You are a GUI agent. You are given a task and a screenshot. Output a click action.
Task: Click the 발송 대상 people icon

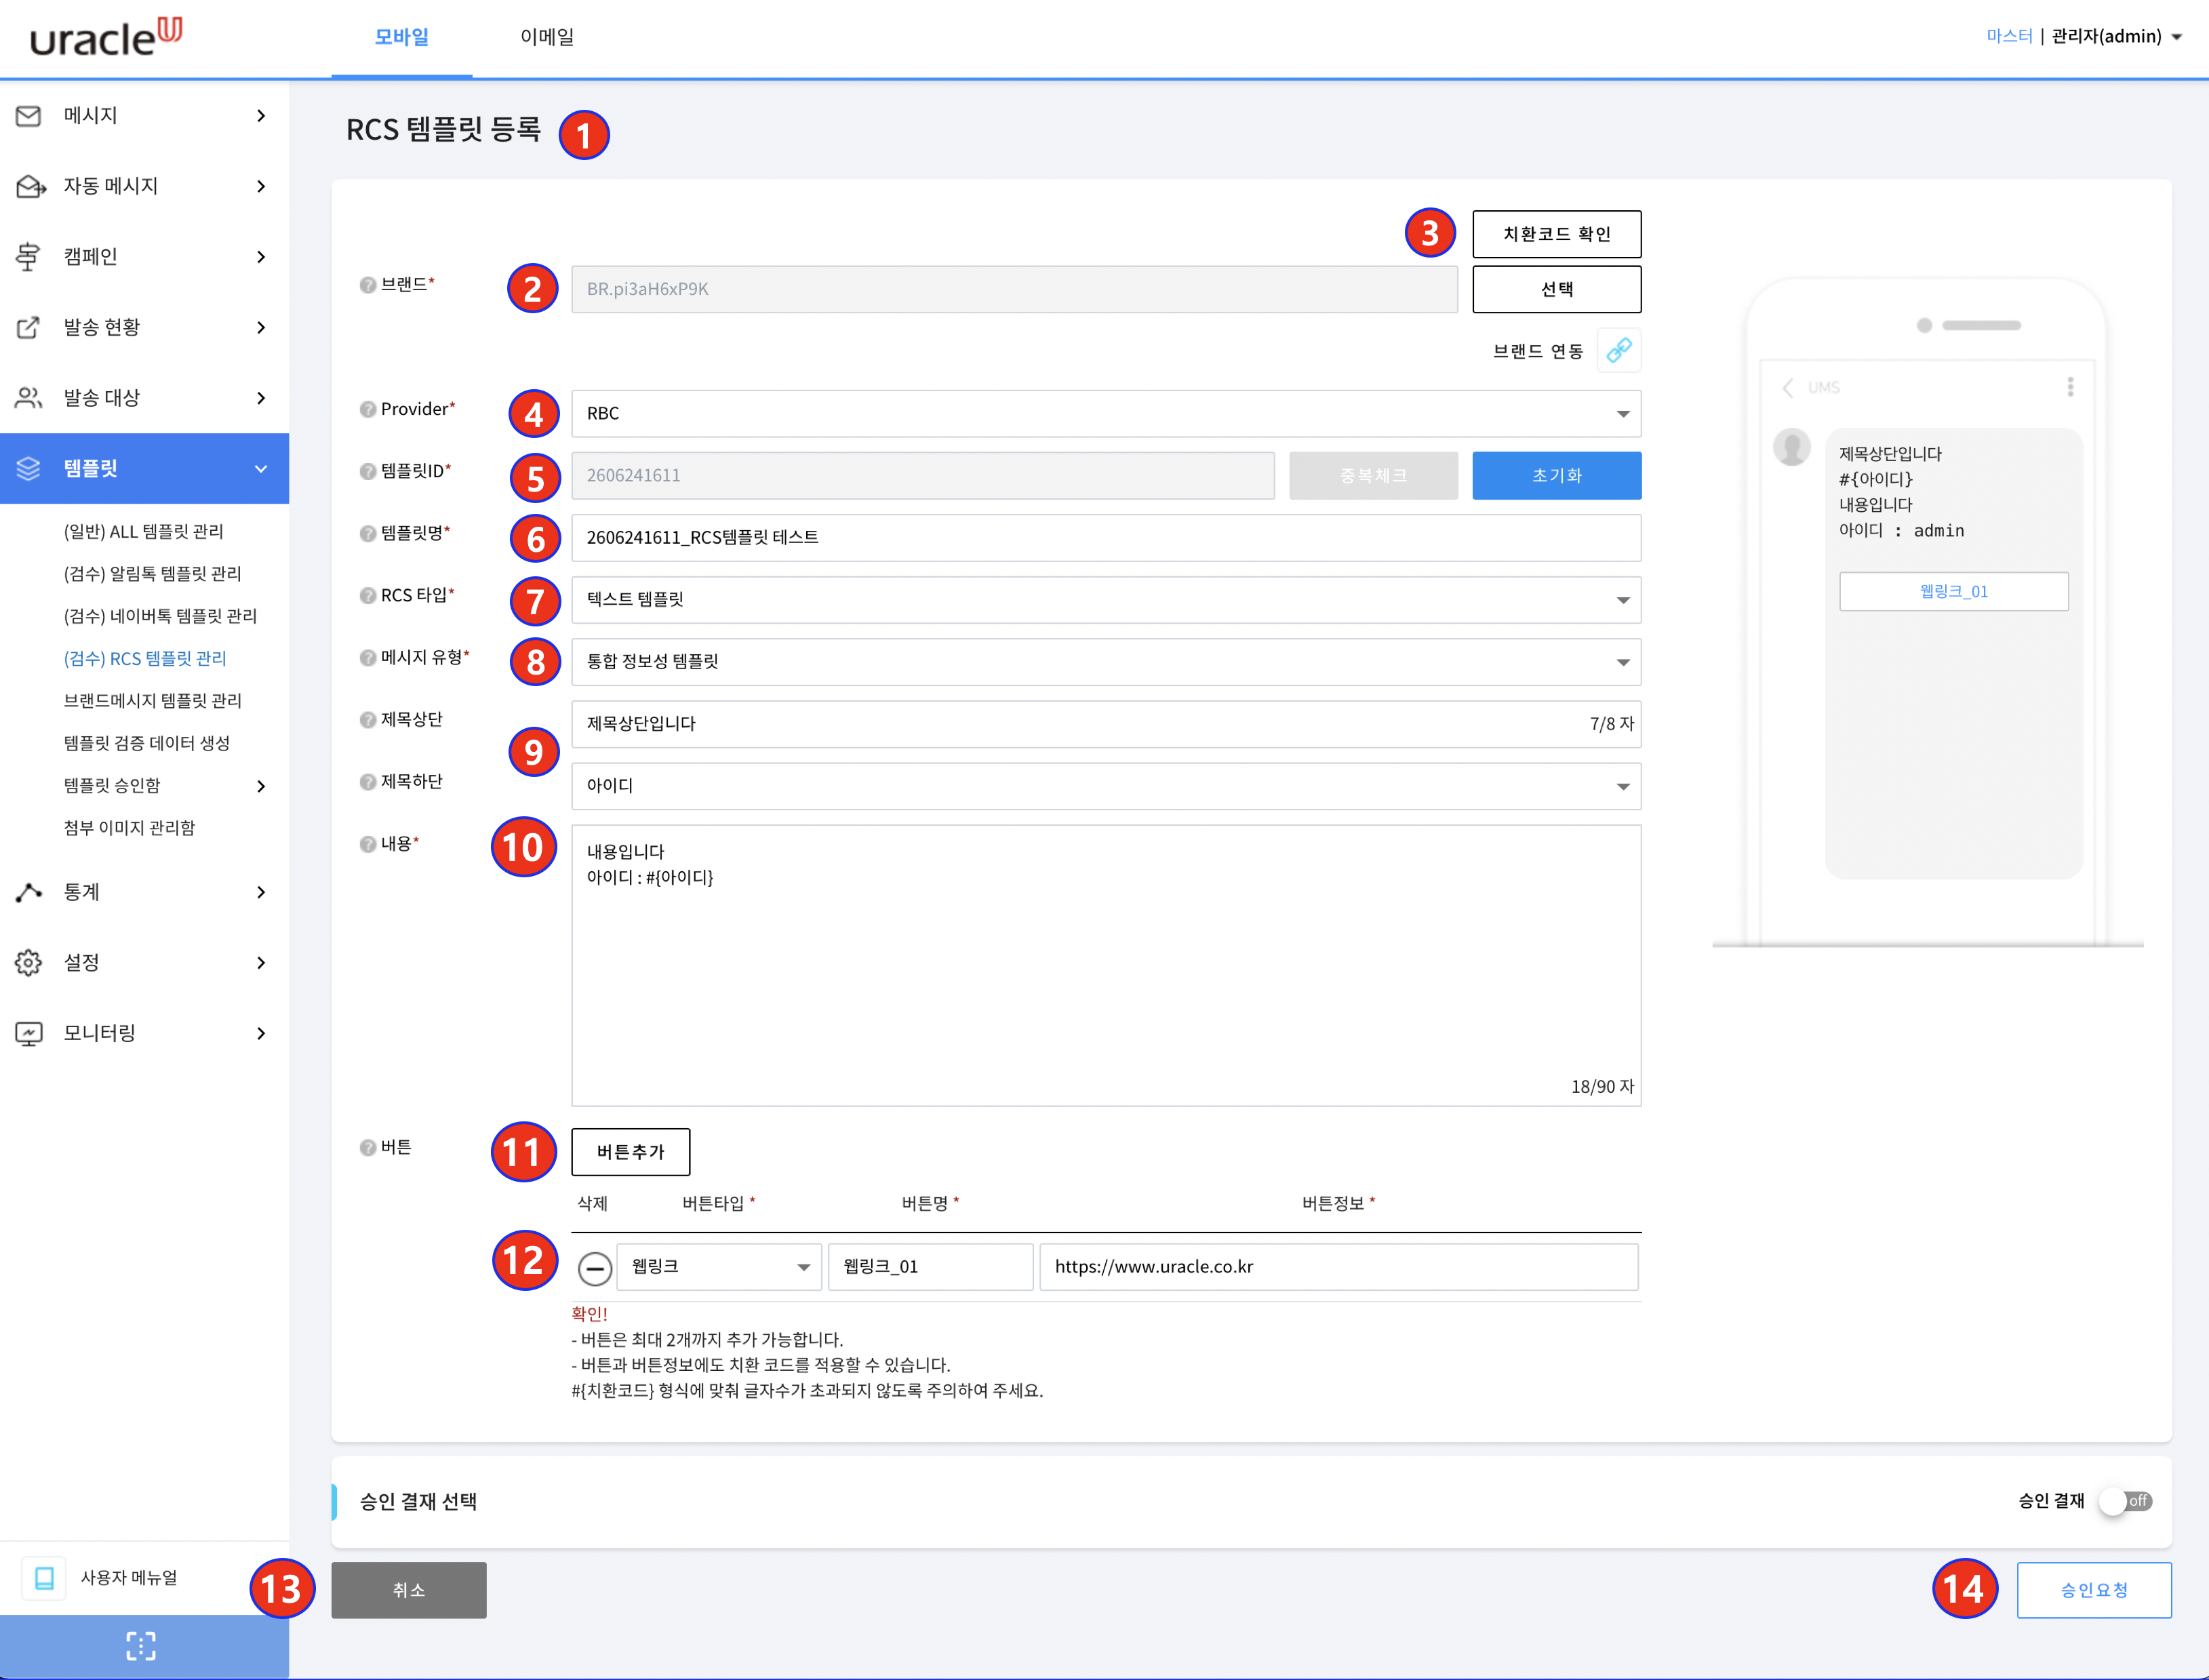pos(29,398)
